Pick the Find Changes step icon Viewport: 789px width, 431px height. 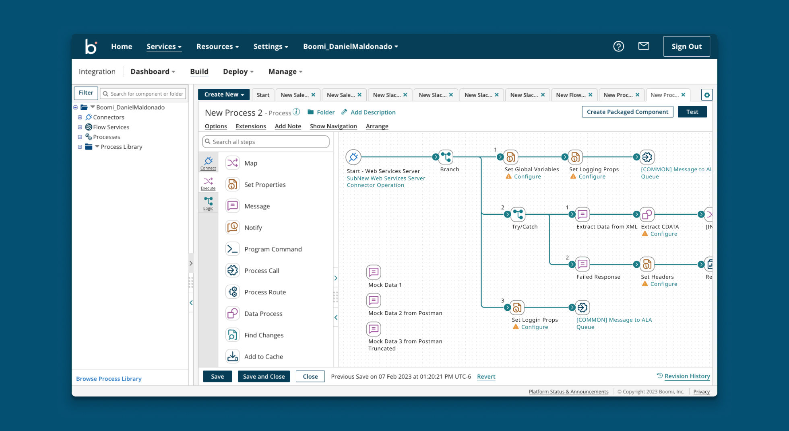233,335
